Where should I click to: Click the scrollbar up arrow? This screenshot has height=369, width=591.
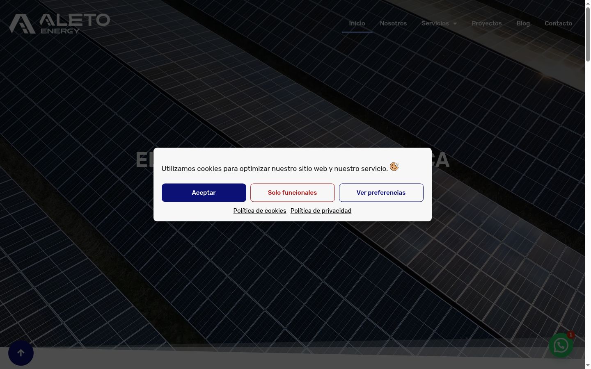588,3
